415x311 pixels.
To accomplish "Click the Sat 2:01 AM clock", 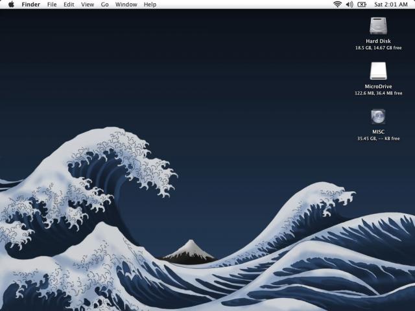I will (x=391, y=5).
